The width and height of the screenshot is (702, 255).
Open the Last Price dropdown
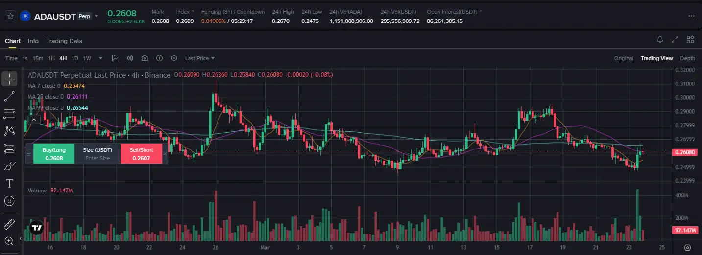(200, 58)
